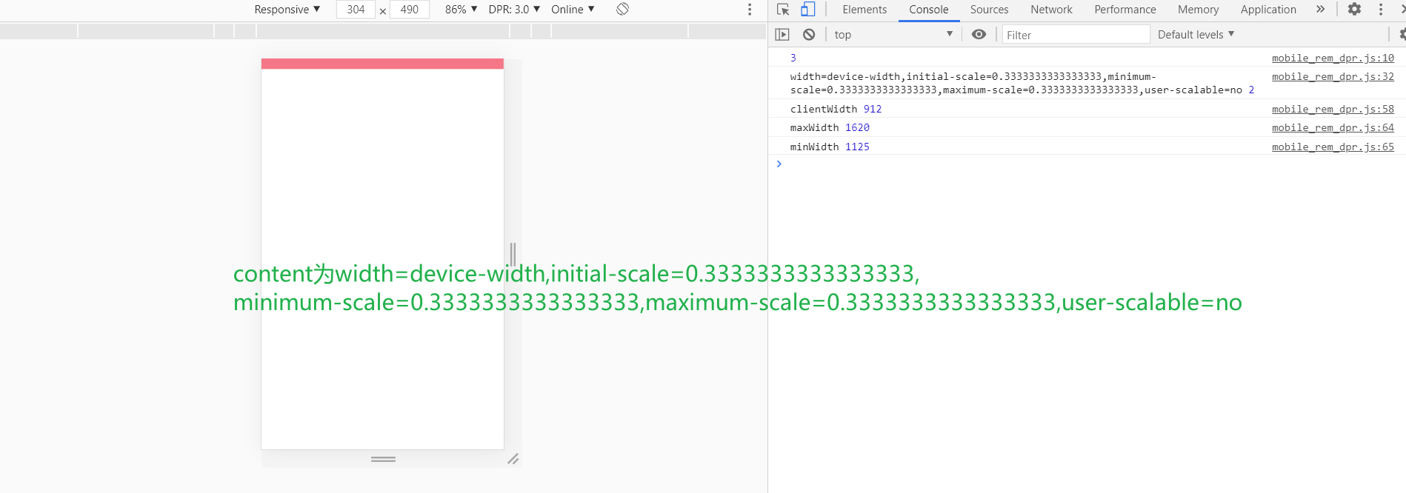Click the console log value 3
The height and width of the screenshot is (493, 1406).
[x=793, y=58]
